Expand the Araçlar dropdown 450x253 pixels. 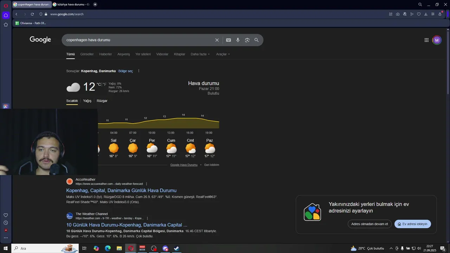[x=223, y=54]
